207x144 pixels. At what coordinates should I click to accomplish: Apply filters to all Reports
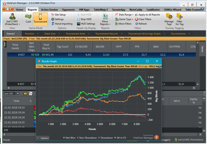coord(148,15)
